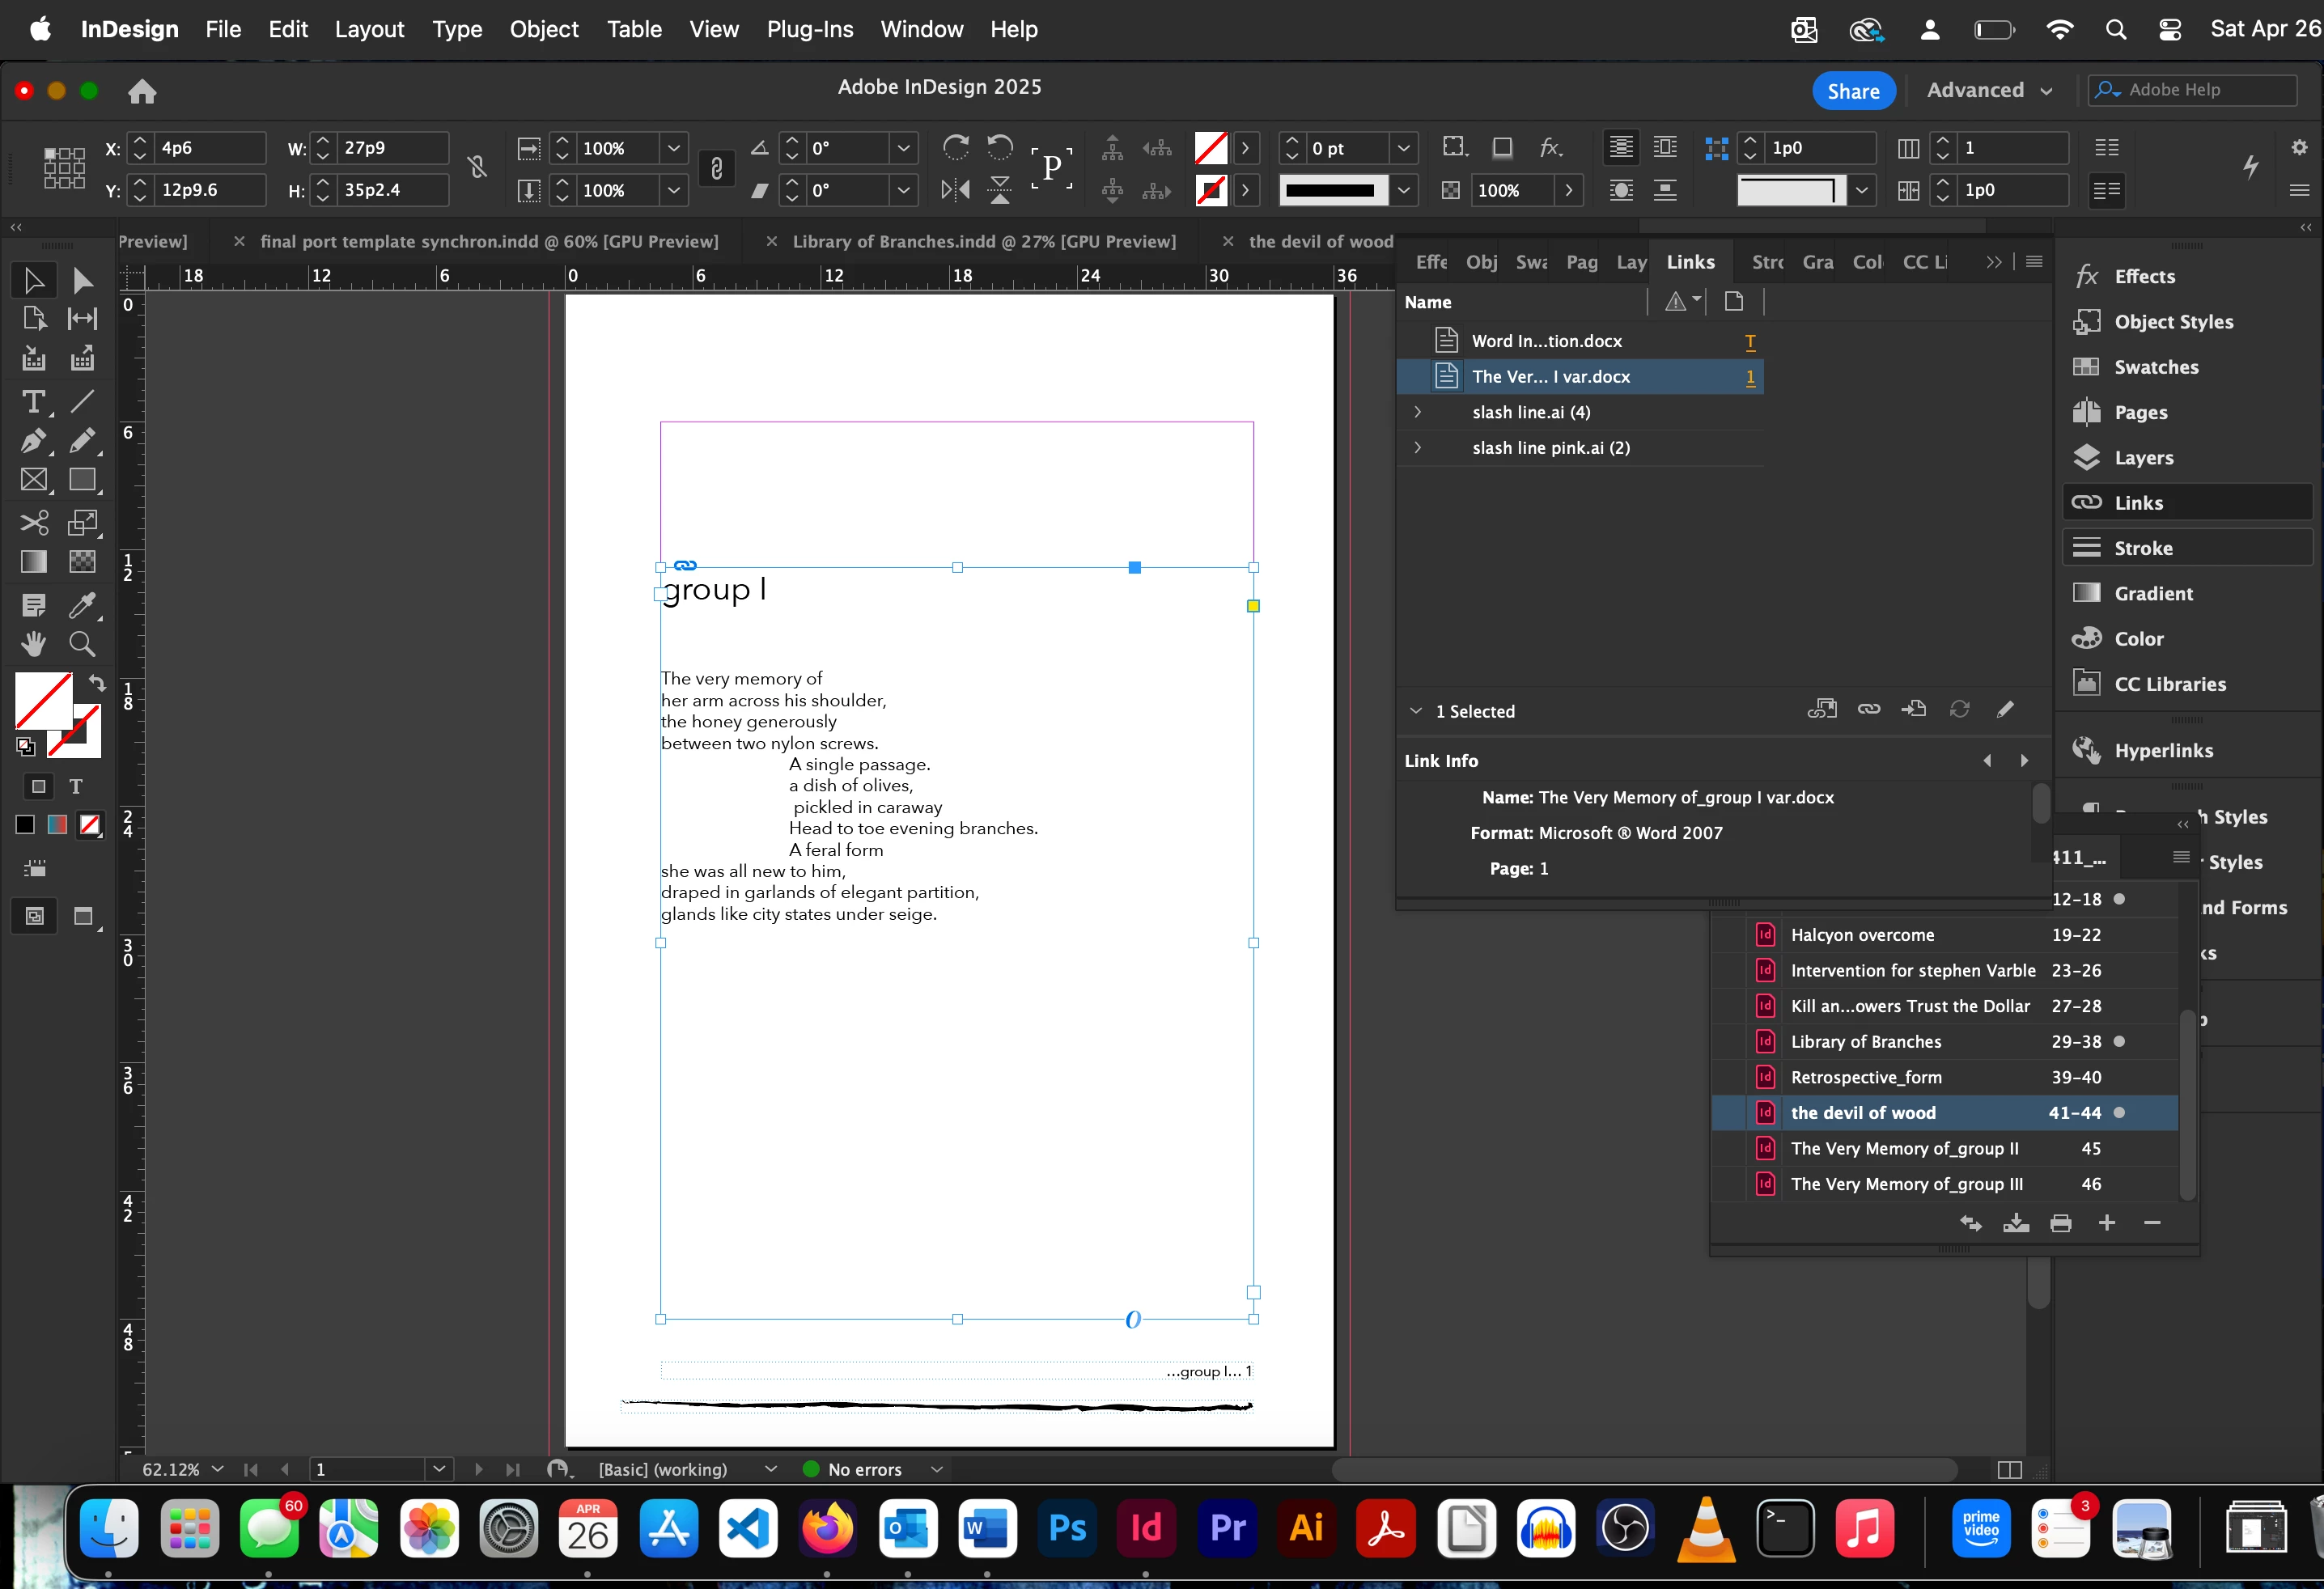Toggle constrain proportions for width and height

point(477,168)
